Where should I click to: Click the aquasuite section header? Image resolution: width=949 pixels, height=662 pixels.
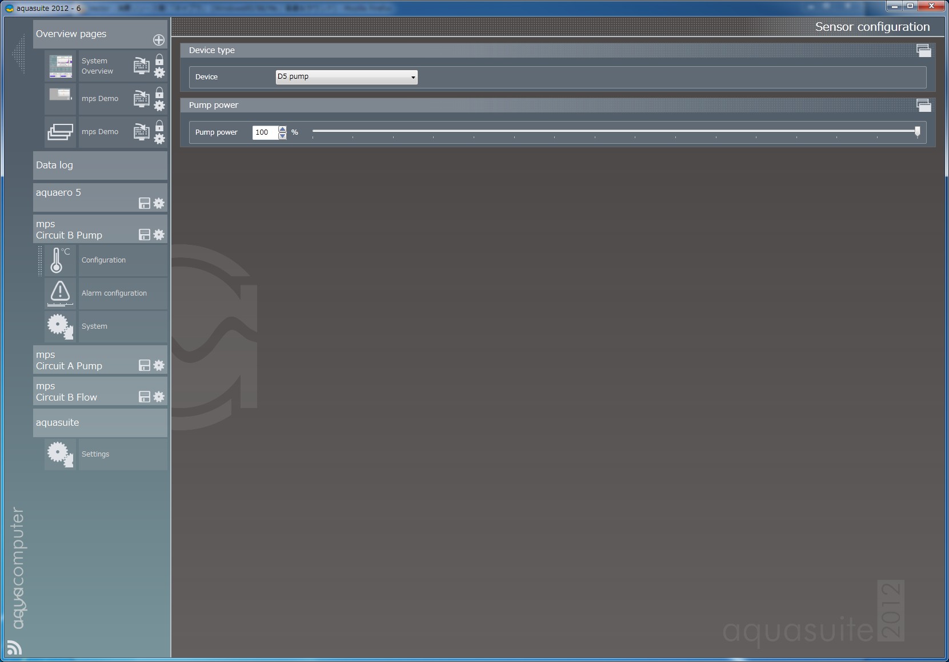[x=100, y=423]
